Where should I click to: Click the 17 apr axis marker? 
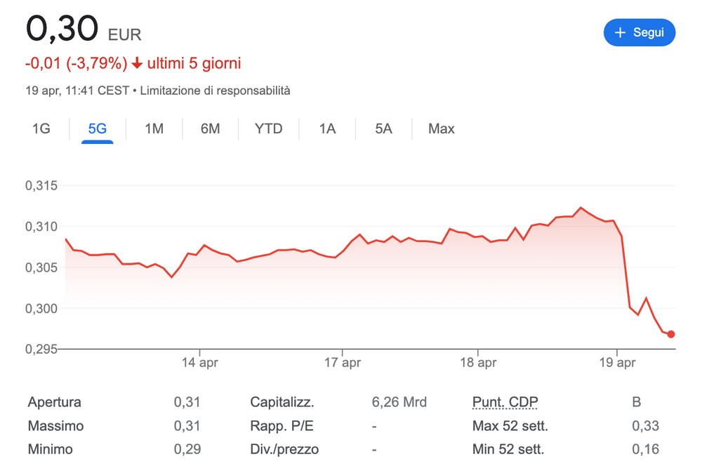343,361
